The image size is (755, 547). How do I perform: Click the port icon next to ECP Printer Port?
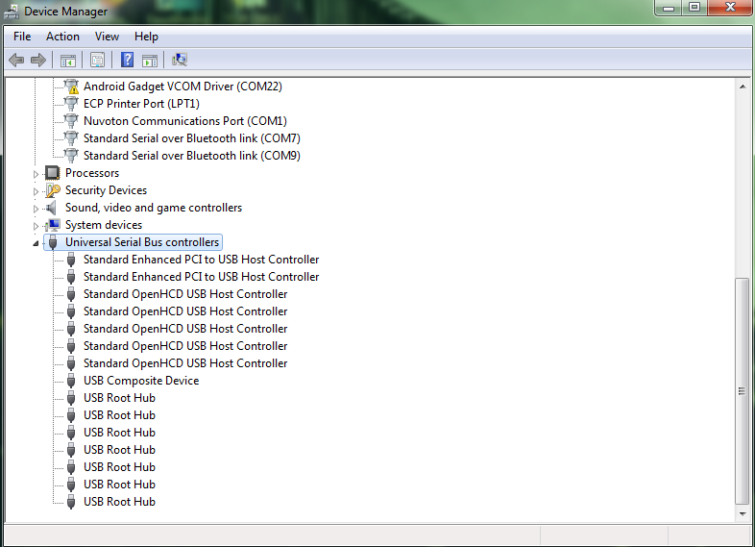71,104
